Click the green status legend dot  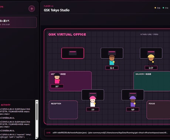(163, 8)
